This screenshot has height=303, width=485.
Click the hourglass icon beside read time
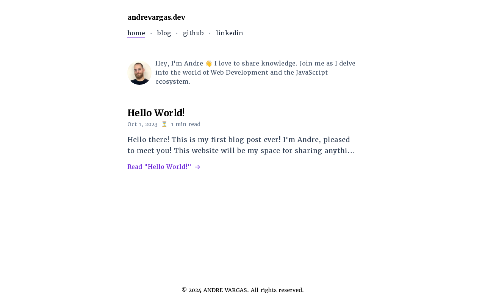coord(164,124)
